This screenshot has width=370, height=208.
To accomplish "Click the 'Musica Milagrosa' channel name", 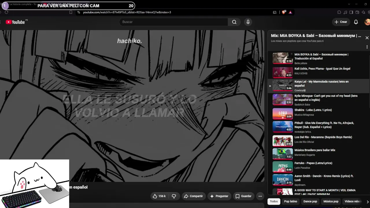I will pyautogui.click(x=304, y=115).
